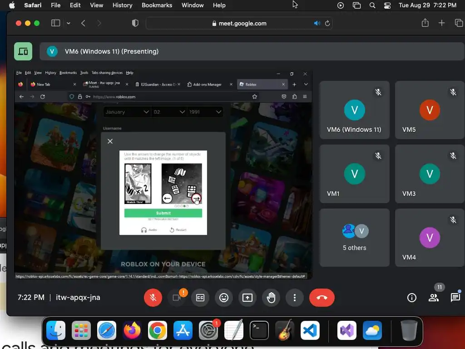465x349 pixels.
Task: Open the Edit menu in menu bar
Action: coord(75,5)
